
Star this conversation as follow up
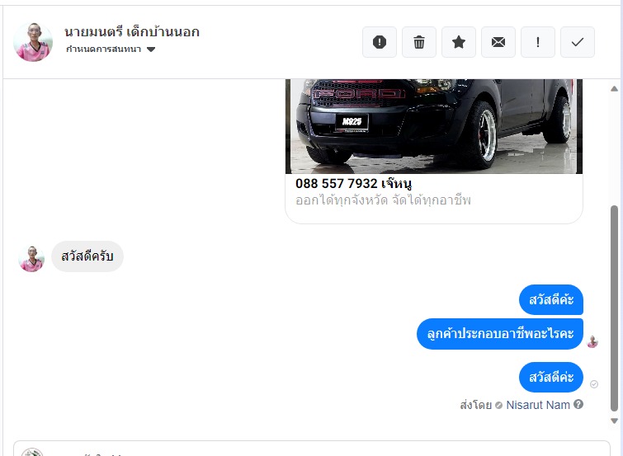[459, 42]
